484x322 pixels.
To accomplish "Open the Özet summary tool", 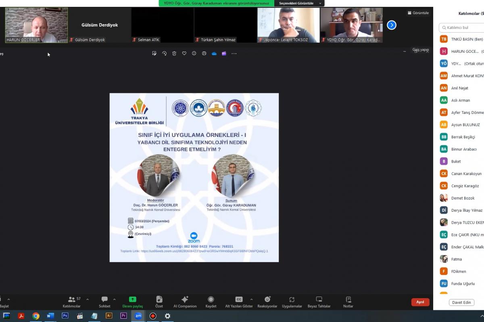I will 159,302.
